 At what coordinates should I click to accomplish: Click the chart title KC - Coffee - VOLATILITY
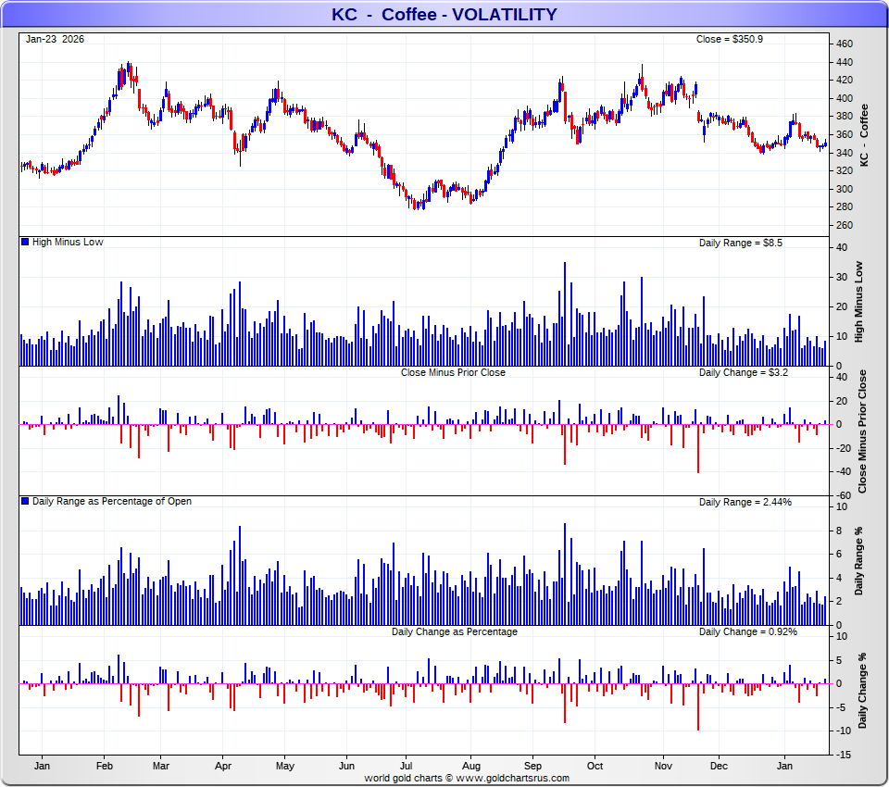click(x=444, y=14)
